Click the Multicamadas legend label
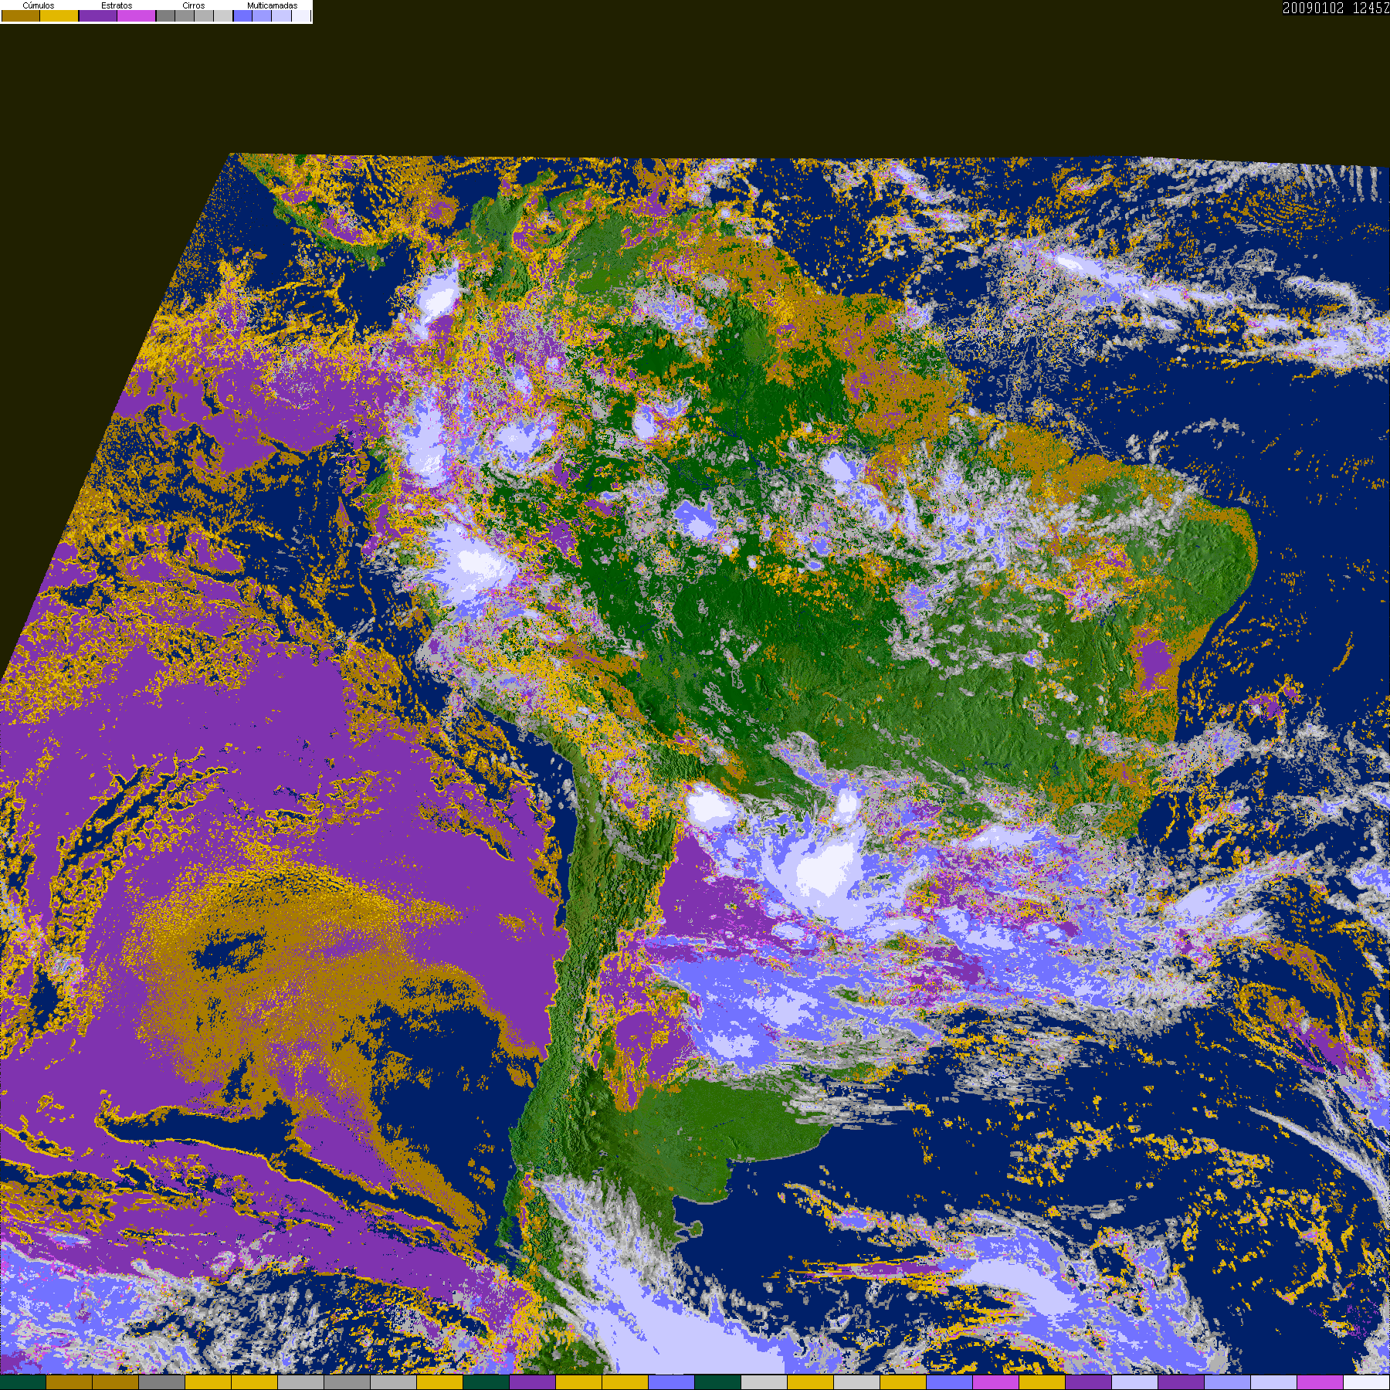This screenshot has width=1390, height=1390. tap(272, 5)
